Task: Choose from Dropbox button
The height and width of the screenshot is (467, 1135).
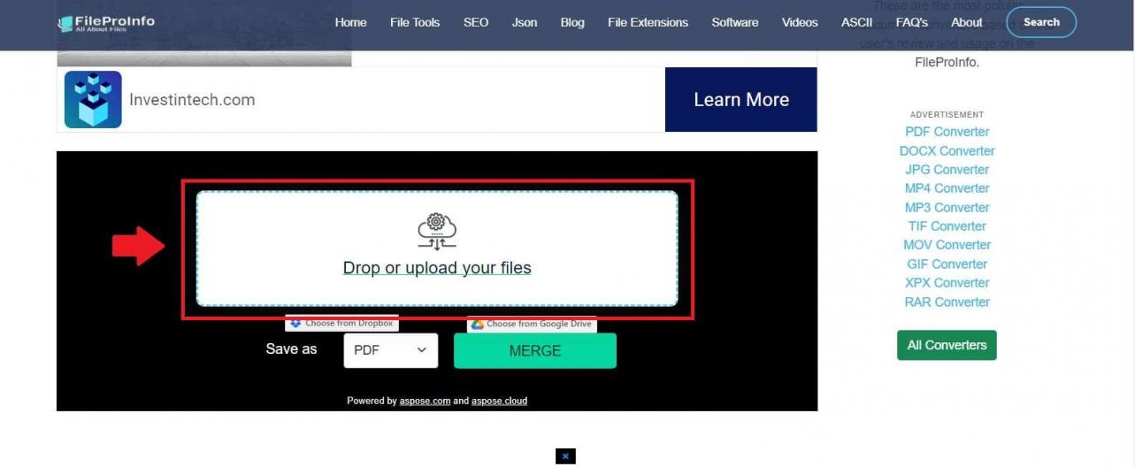Action: coord(341,324)
